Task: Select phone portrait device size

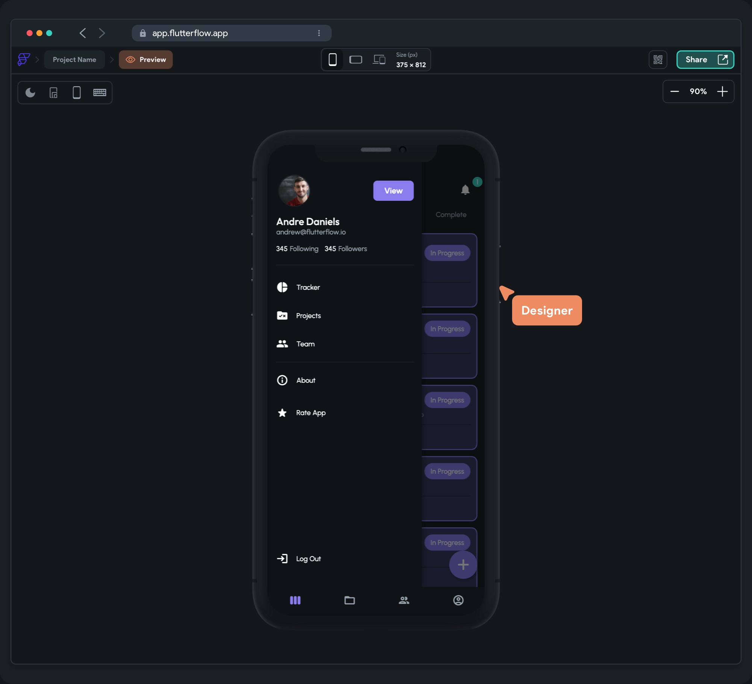Action: tap(332, 60)
